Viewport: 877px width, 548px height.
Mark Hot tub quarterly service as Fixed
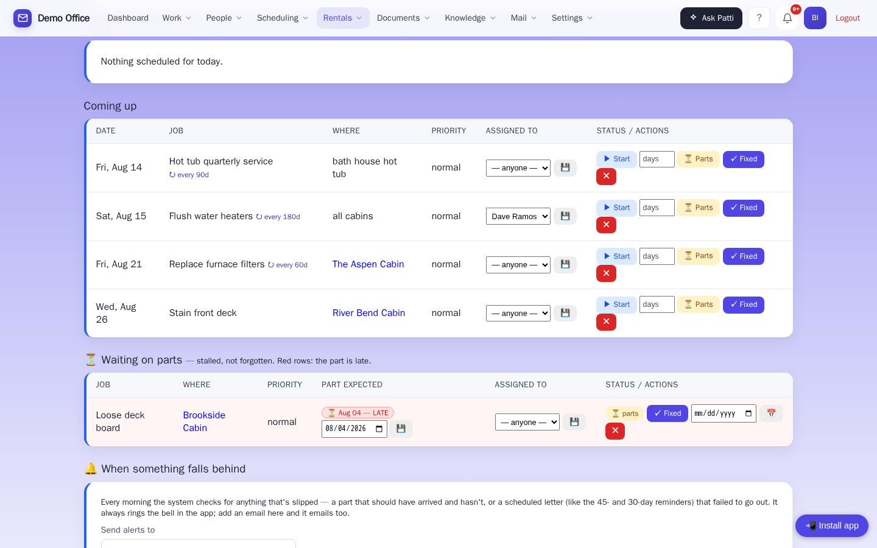tap(744, 159)
